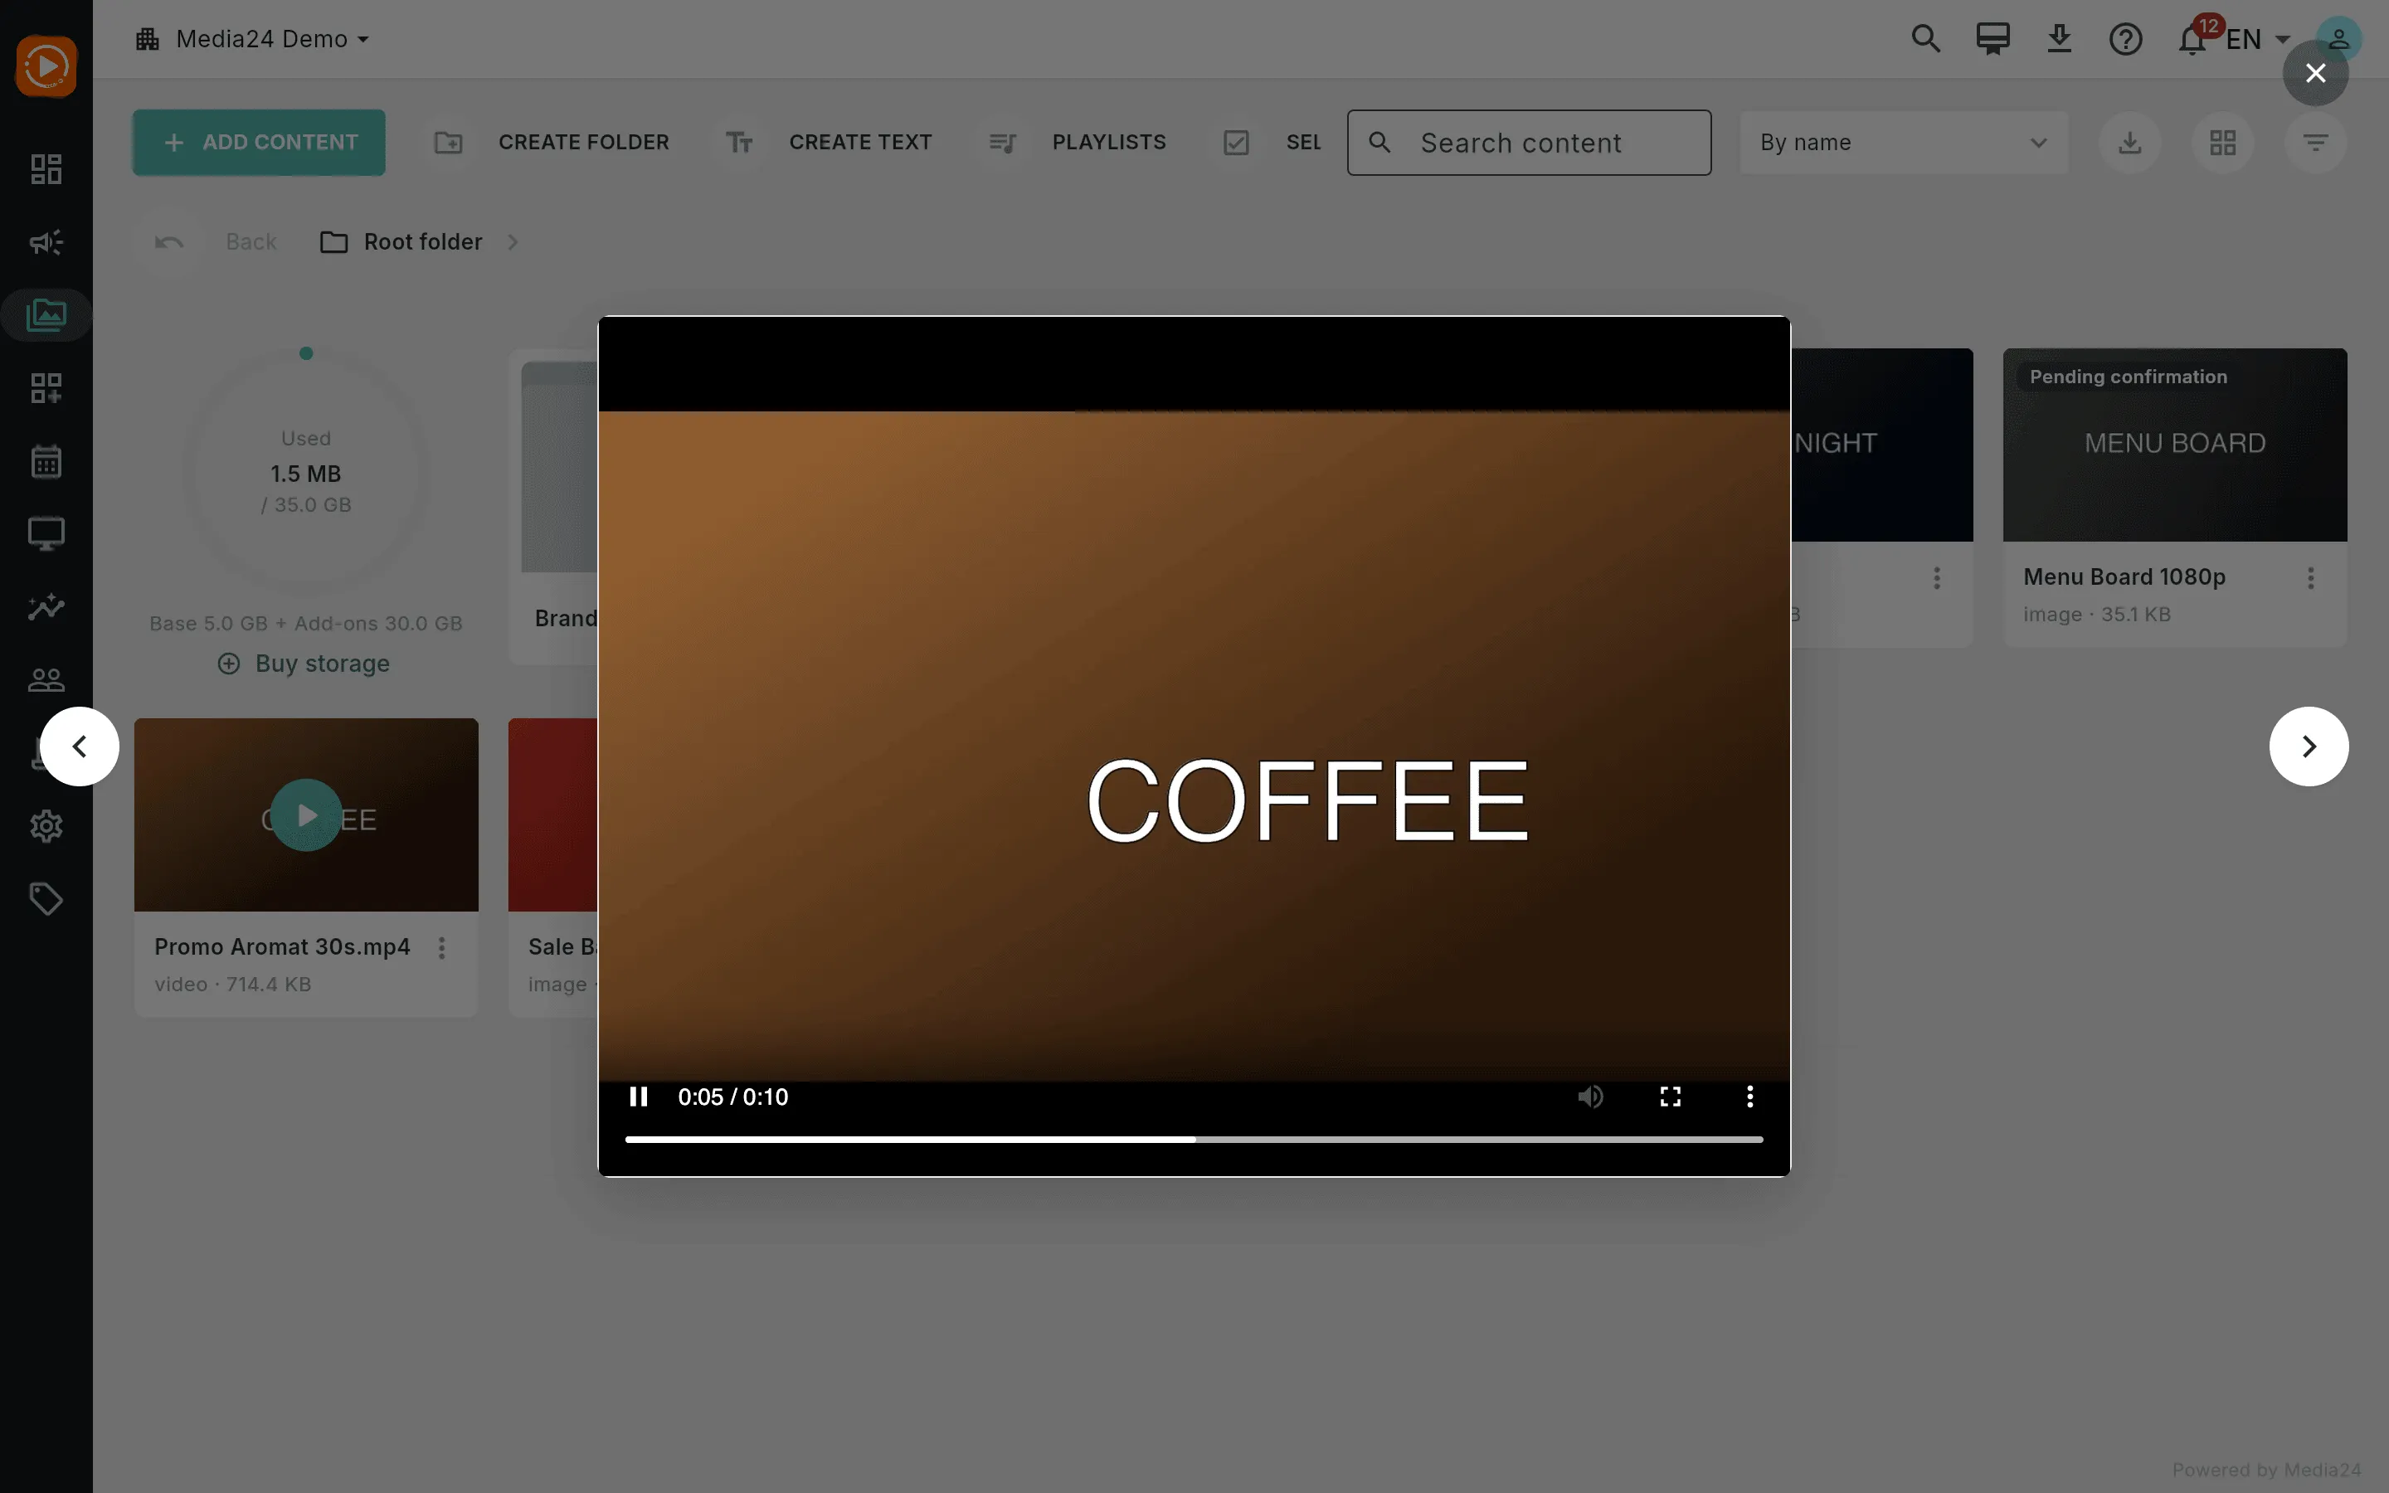The width and height of the screenshot is (2389, 1493).
Task: Open the Media24 Demo workspace dropdown
Action: click(253, 40)
